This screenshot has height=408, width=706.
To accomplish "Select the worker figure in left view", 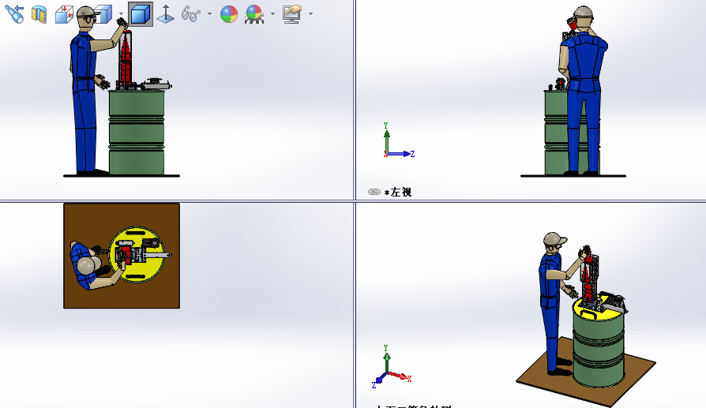I will click(x=584, y=90).
